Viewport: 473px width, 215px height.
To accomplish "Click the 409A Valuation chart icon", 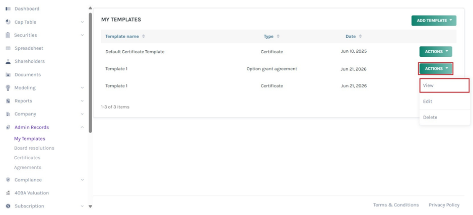I will [x=8, y=193].
